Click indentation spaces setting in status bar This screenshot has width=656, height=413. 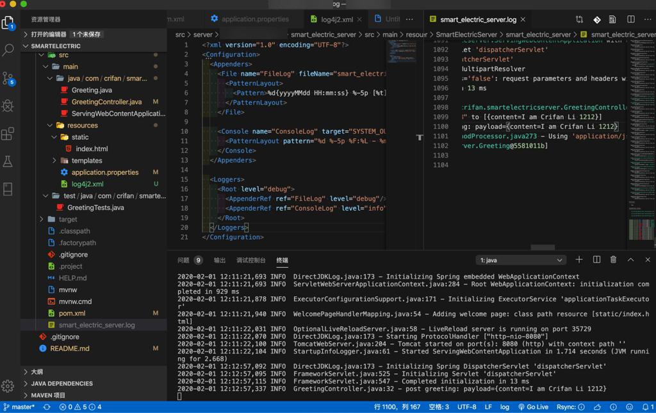(x=438, y=407)
